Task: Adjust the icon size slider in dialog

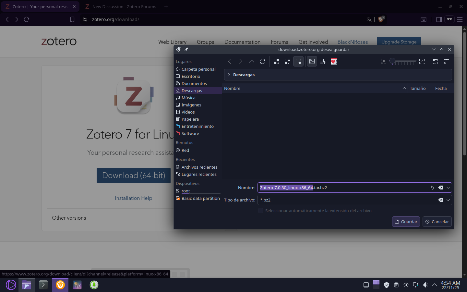Action: coord(403,61)
